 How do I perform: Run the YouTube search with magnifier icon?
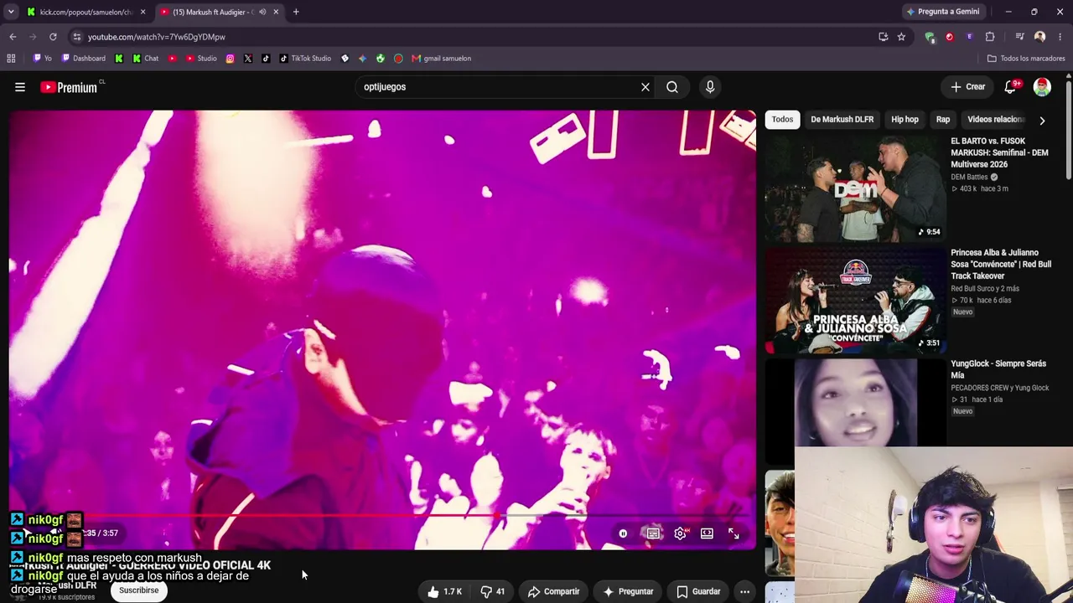[x=672, y=87]
